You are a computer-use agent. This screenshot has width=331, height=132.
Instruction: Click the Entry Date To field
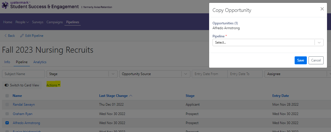tap(245, 74)
